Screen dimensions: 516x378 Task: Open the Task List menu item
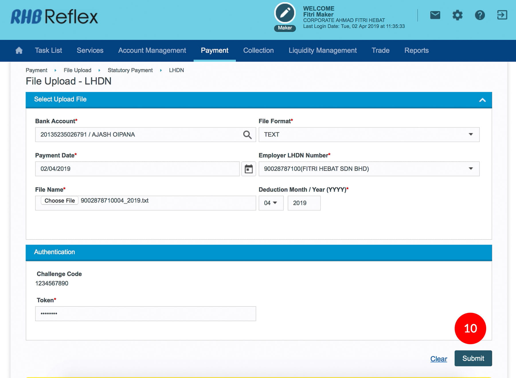pos(48,50)
